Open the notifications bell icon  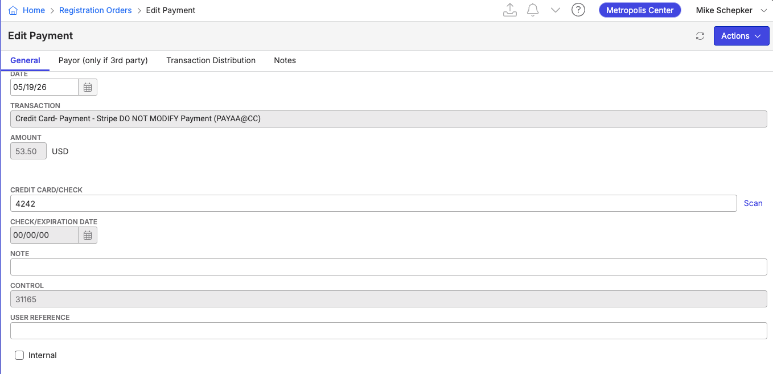click(x=533, y=10)
